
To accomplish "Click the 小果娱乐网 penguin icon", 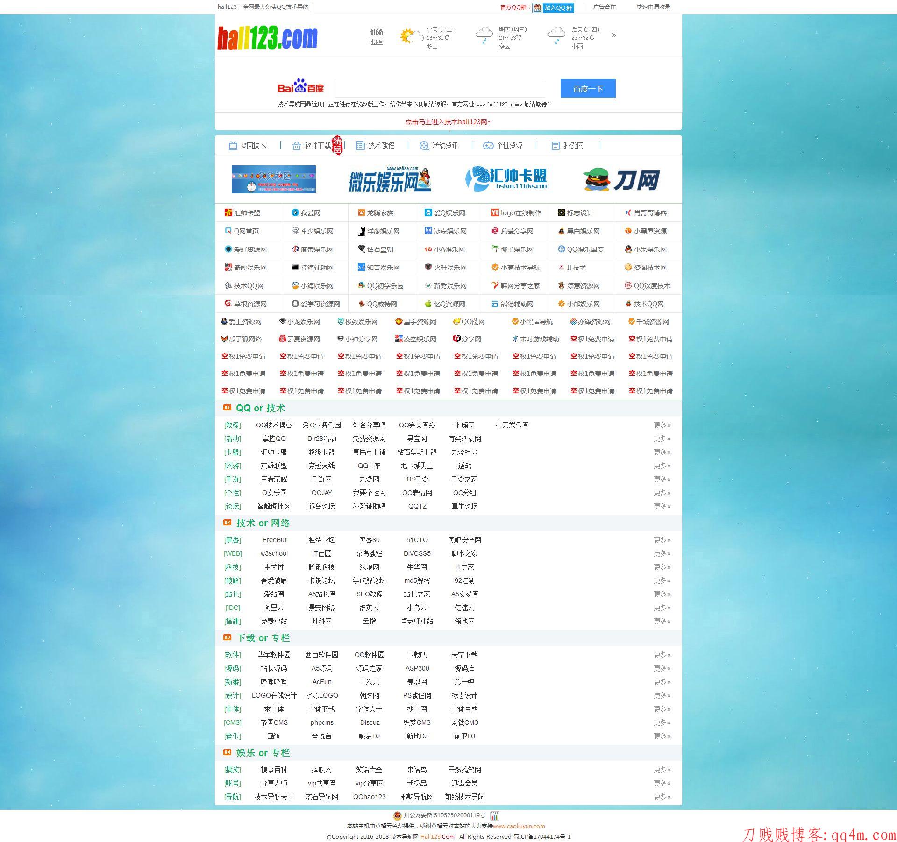I will (x=628, y=249).
